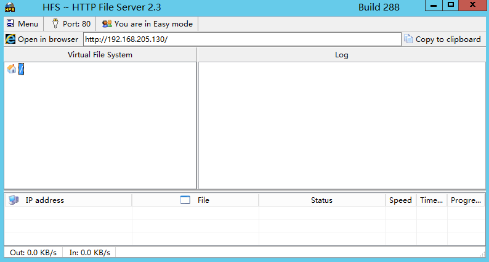489x262 pixels.
Task: Click the Internet Explorer icon beside Open in browser
Action: 10,39
